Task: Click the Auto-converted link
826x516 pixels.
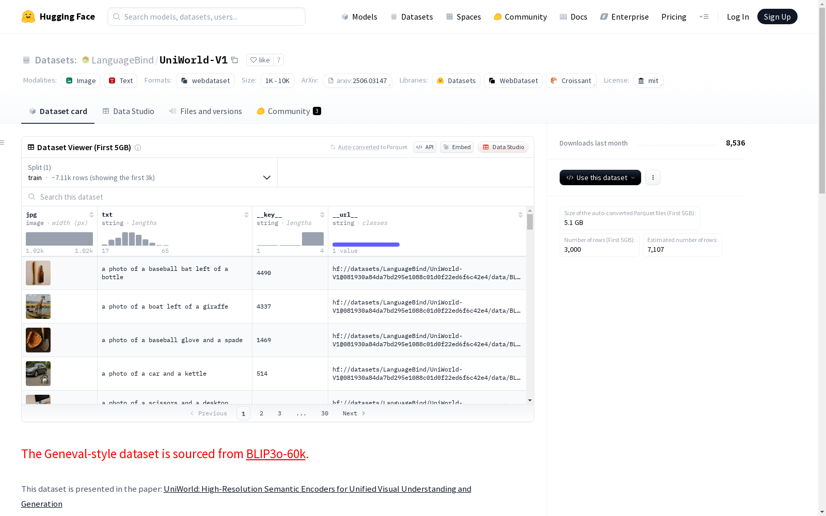Action: point(358,147)
